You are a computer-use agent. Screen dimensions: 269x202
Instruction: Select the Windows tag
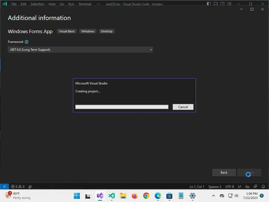pos(88,31)
